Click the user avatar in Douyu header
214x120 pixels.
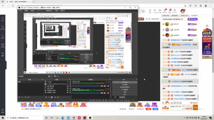coord(182,11)
